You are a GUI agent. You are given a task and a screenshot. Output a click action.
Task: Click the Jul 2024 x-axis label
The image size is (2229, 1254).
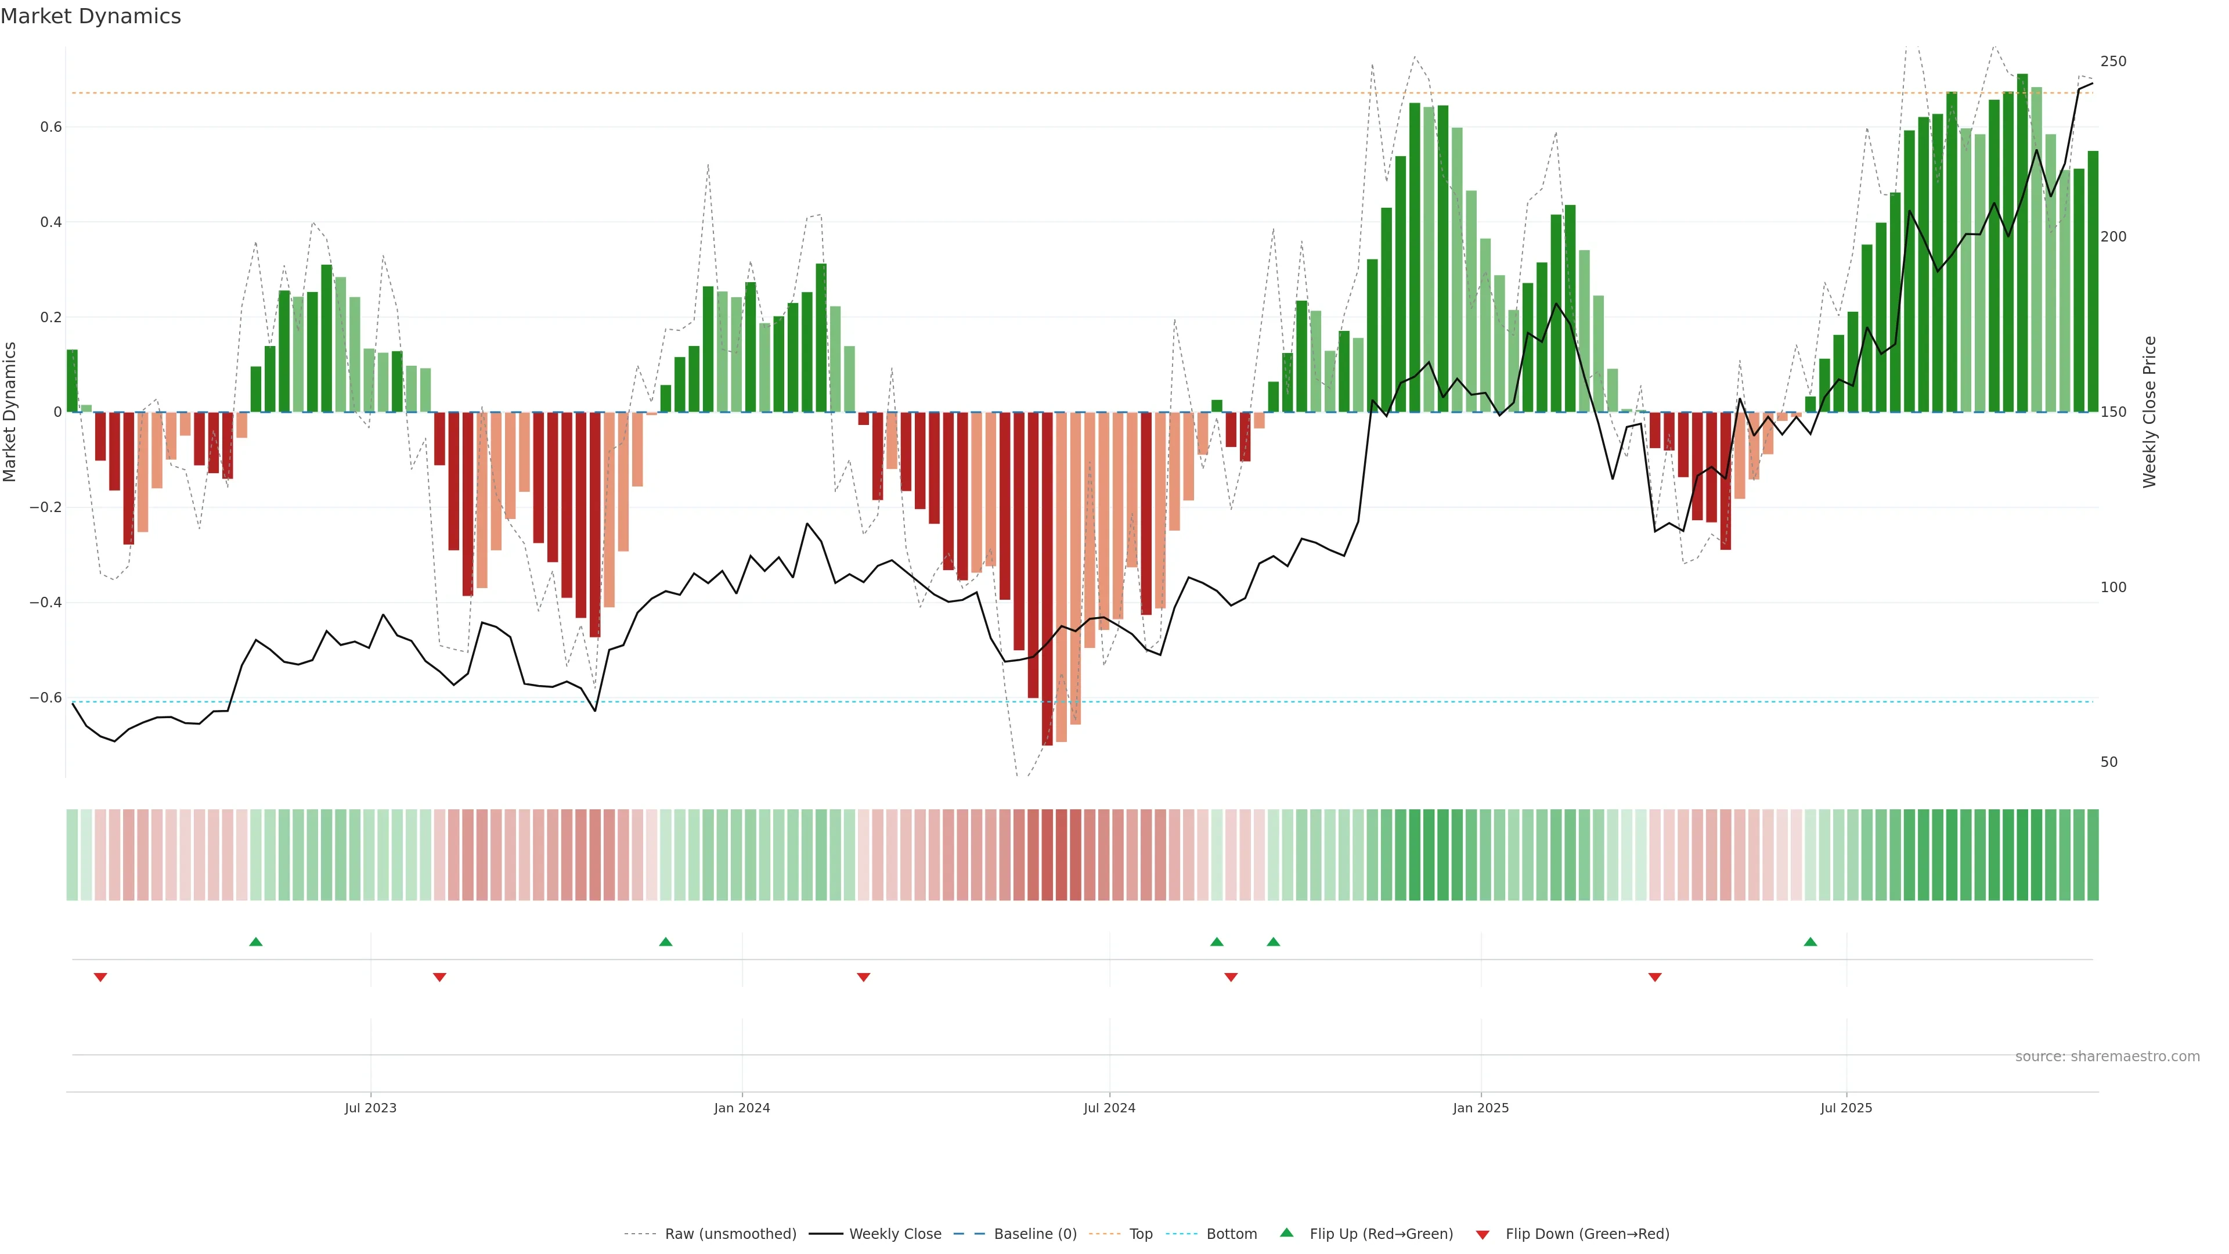pyautogui.click(x=1109, y=1108)
